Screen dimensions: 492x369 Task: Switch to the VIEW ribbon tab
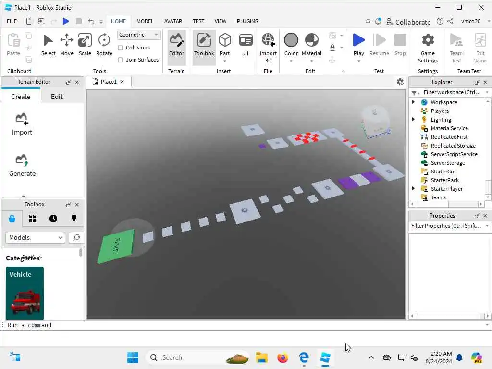pos(220,21)
